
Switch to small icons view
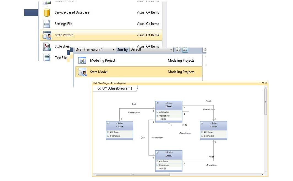178,49
